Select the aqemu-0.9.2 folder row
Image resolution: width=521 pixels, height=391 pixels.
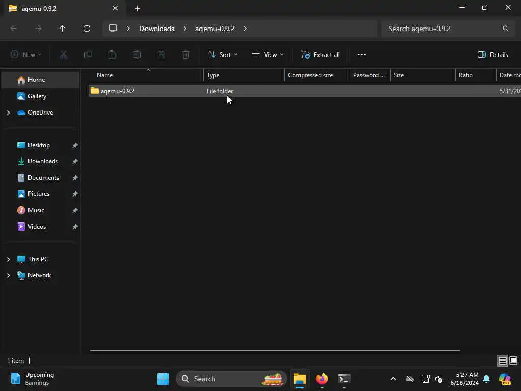point(304,91)
